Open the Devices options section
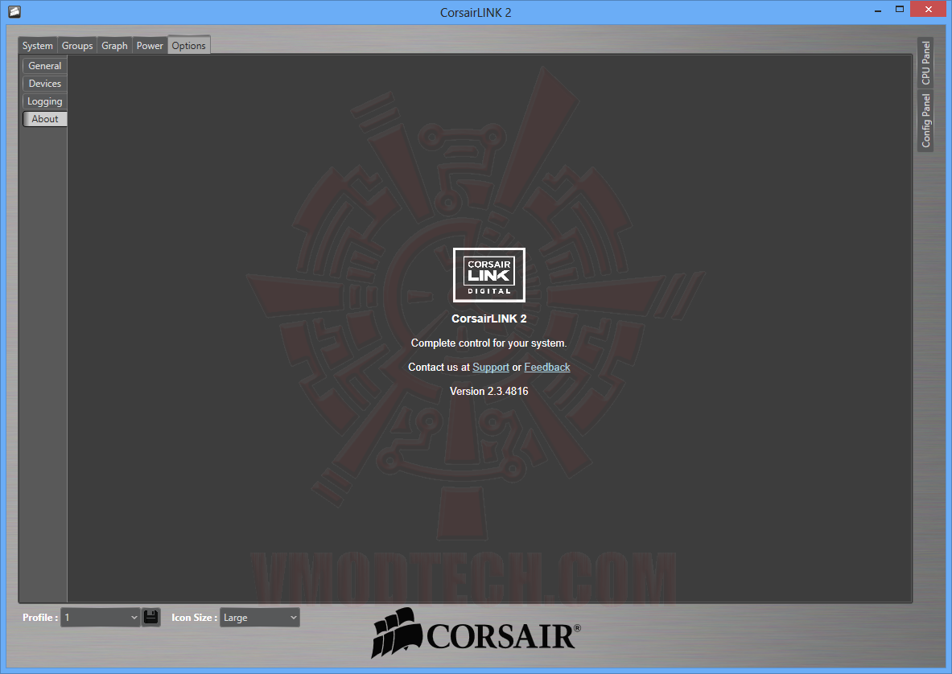Screen dimensions: 952x674 [x=45, y=84]
